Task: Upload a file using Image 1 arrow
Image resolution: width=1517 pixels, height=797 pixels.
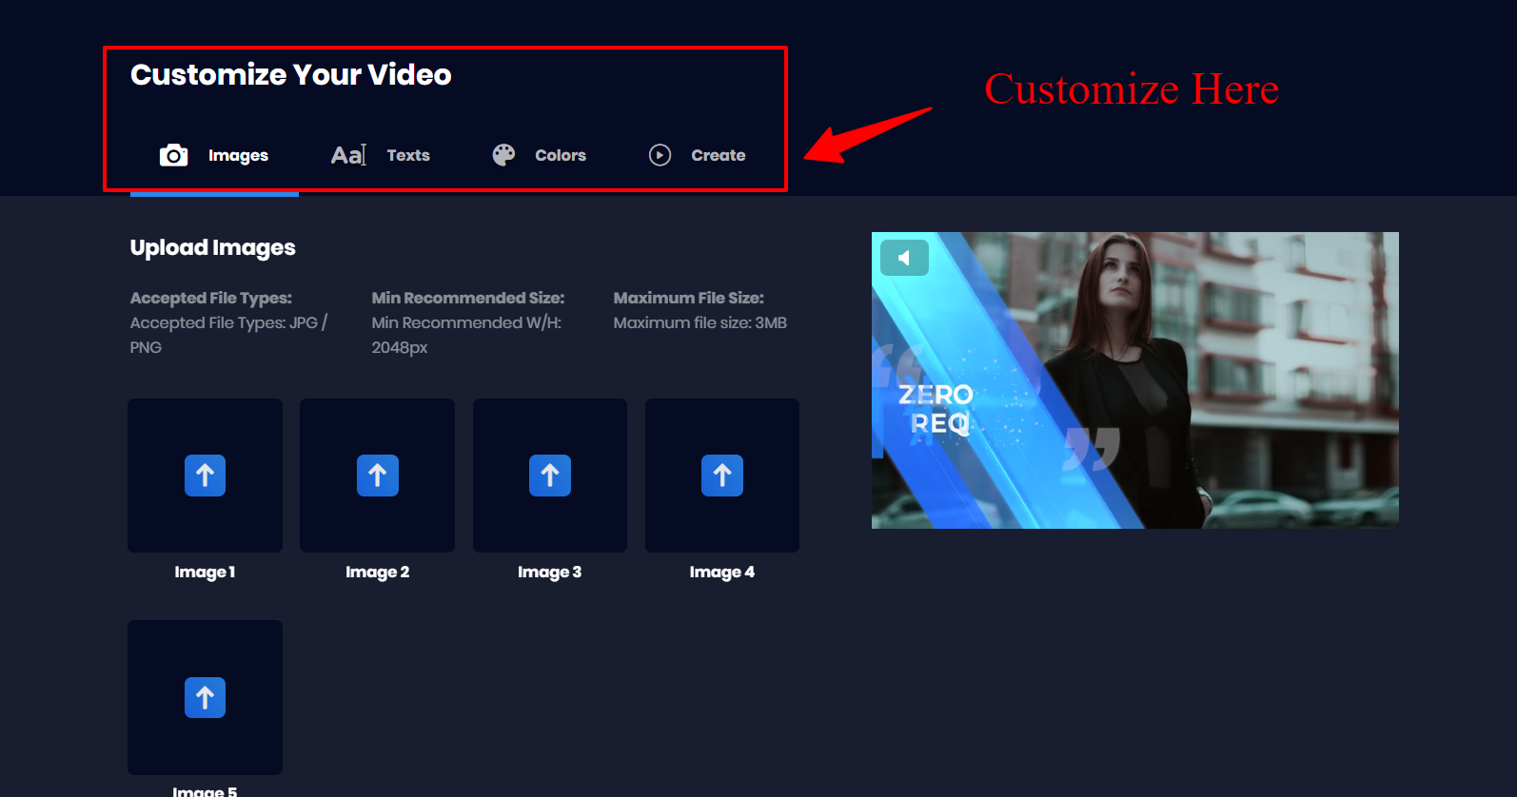Action: pyautogui.click(x=205, y=476)
